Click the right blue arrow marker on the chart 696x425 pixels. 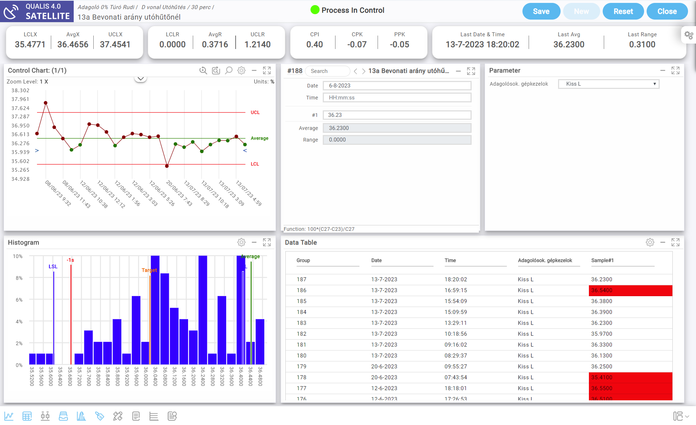[245, 151]
